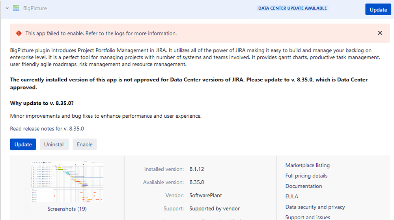The image size is (394, 220).
Task: Open Full pricing details link
Action: coord(306,176)
